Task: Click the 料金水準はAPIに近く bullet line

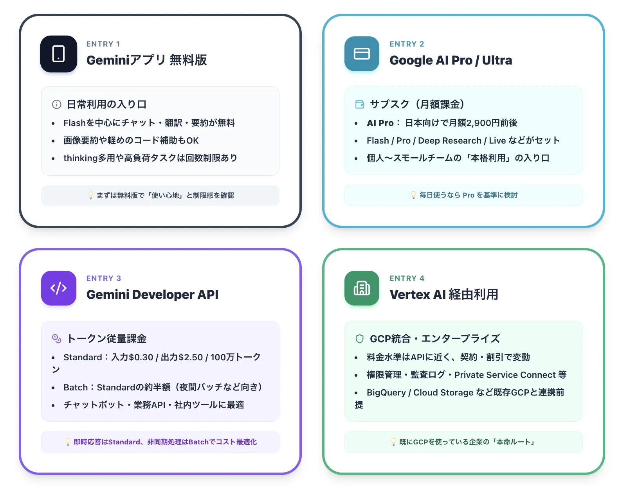Action: point(448,357)
